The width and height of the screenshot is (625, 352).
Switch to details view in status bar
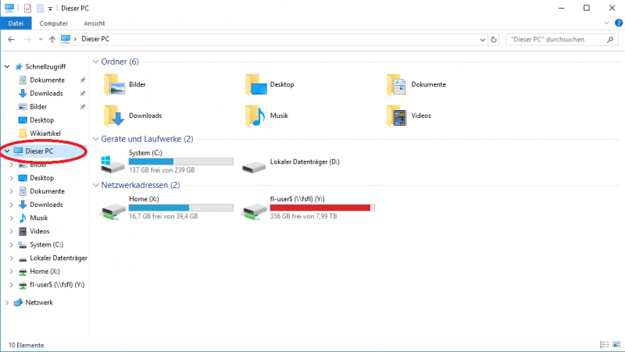click(605, 344)
